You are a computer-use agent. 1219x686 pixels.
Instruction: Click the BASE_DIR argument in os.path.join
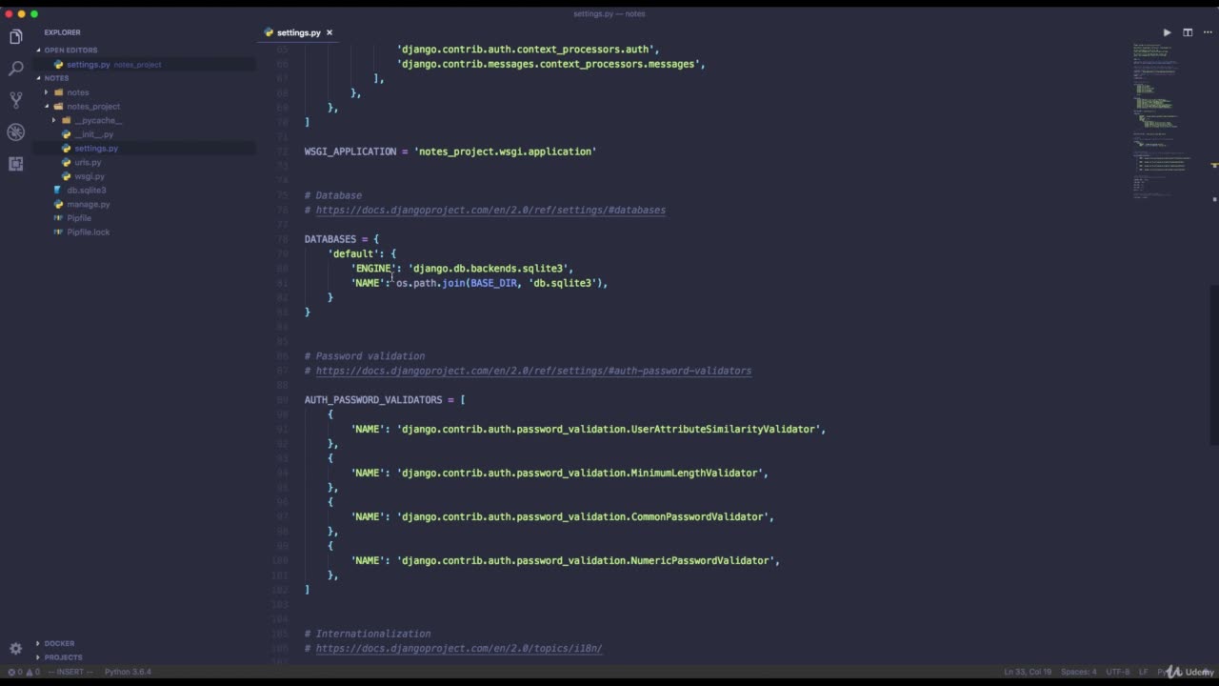click(x=493, y=283)
